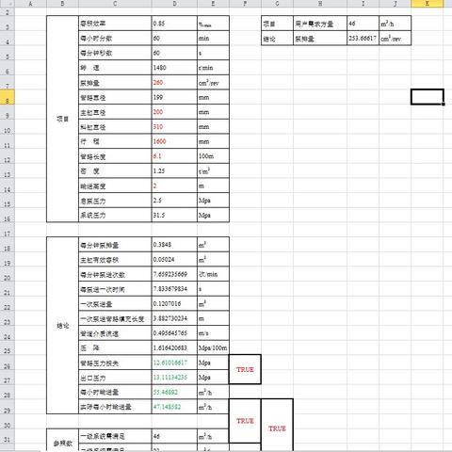
Task: Select the cell showing 253.66617
Action: tap(363, 39)
